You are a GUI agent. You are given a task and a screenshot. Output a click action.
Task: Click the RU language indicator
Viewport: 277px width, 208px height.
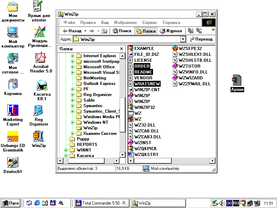pos(236,203)
